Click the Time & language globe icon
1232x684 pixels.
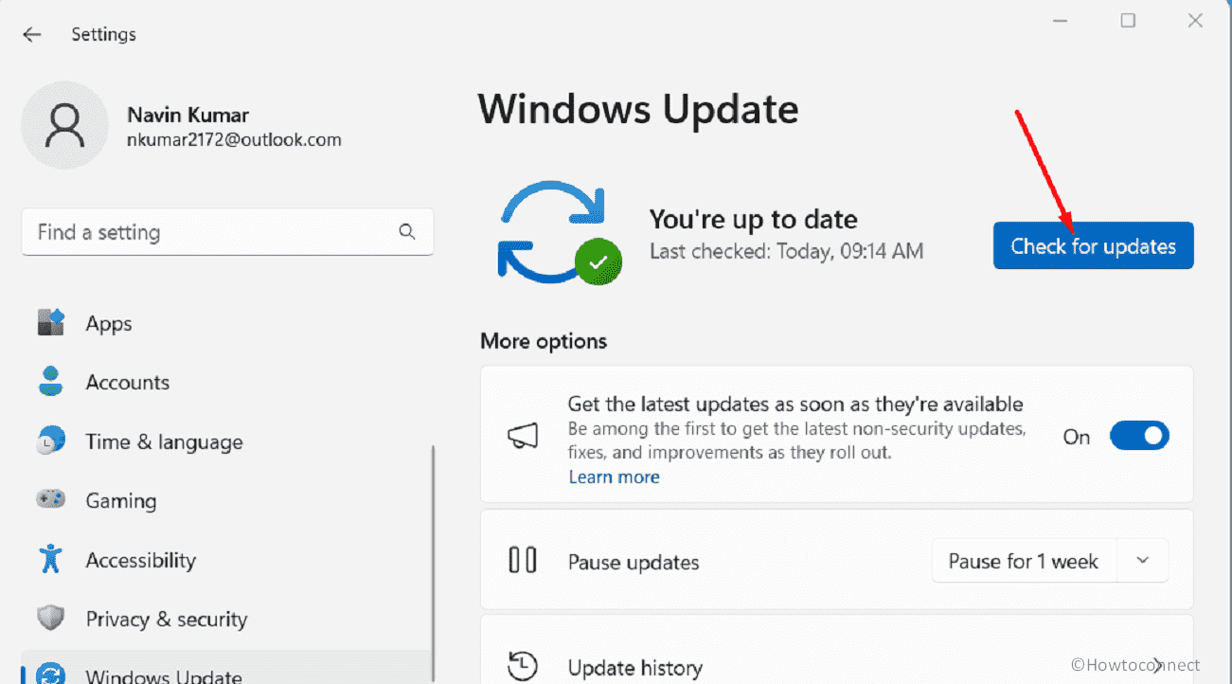(50, 441)
